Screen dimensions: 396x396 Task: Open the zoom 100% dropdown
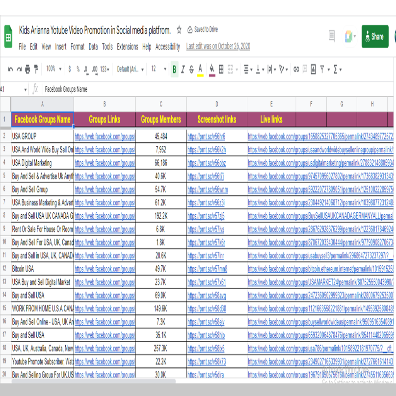pos(54,69)
